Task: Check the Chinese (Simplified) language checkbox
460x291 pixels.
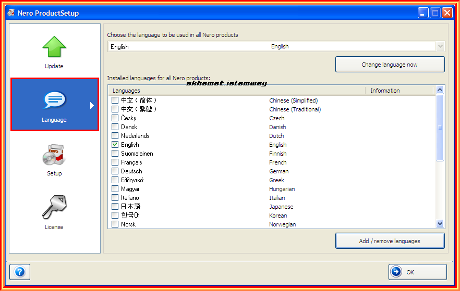Action: pos(115,100)
